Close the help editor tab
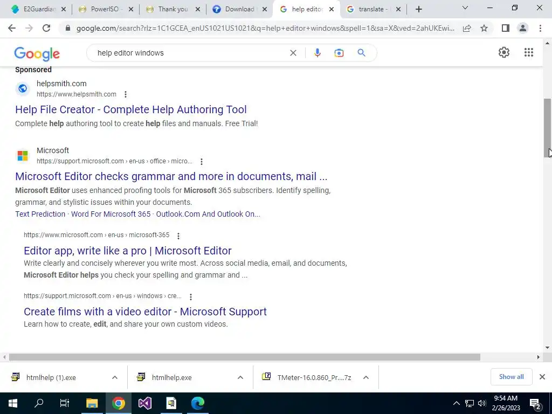552x414 pixels. 332,10
